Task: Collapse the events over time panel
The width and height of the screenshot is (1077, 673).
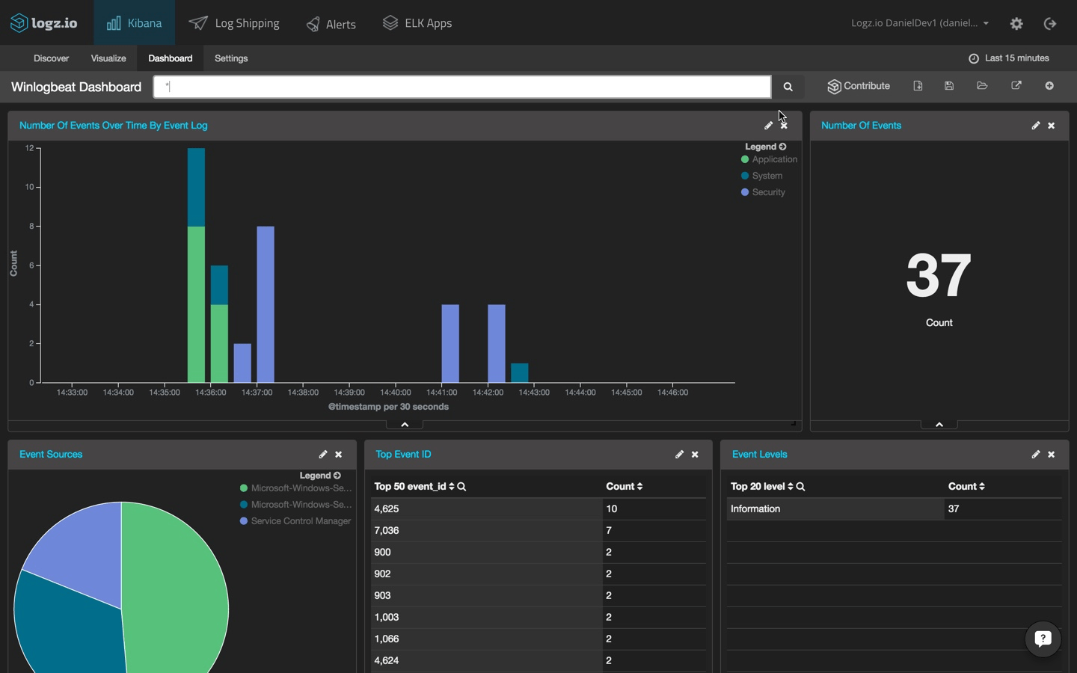Action: click(404, 424)
